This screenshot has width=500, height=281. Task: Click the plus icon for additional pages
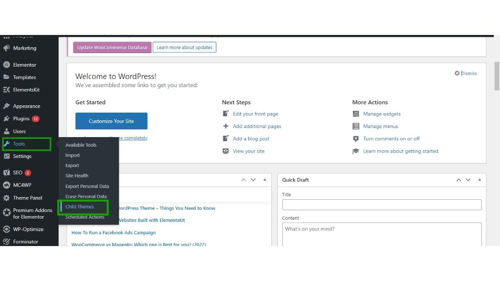click(225, 126)
